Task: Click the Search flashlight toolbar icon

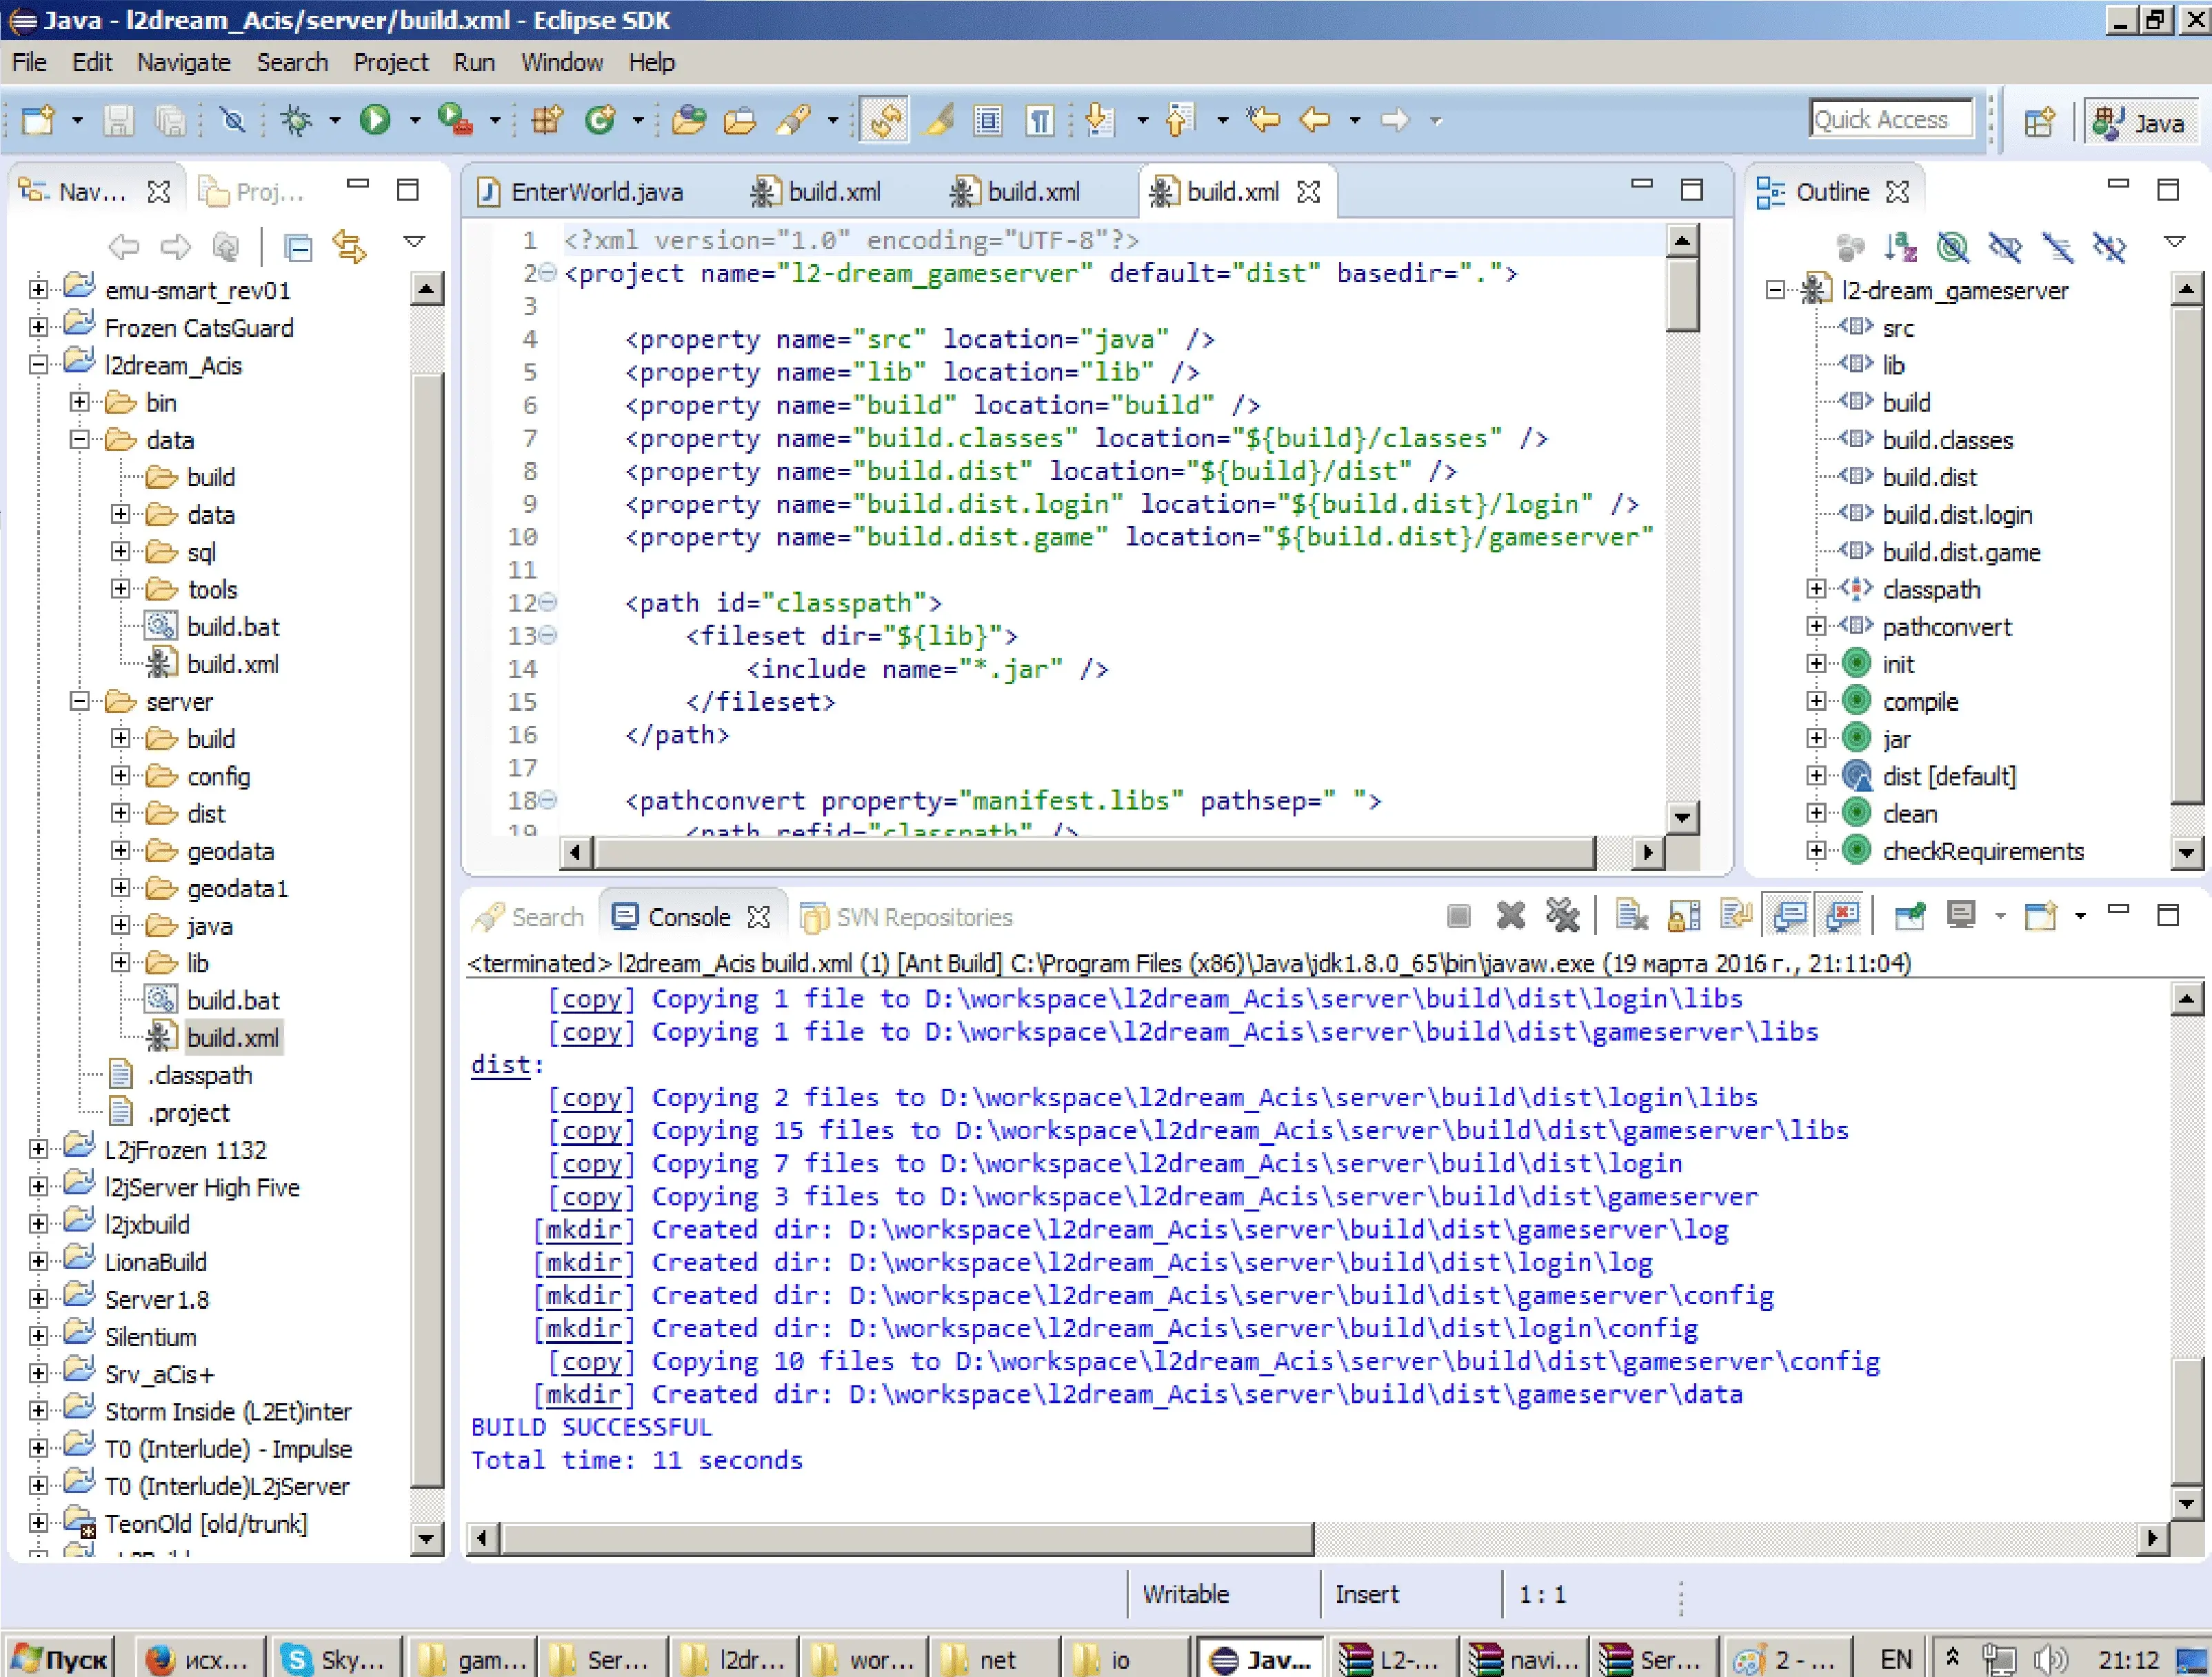Action: [x=793, y=120]
